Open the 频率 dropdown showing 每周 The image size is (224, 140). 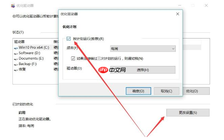click(143, 49)
